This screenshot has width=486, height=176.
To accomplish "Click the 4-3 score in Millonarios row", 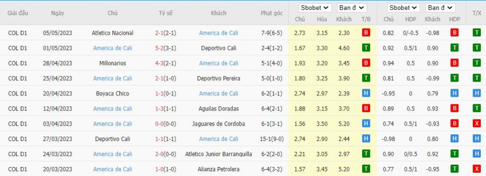I will point(159,63).
